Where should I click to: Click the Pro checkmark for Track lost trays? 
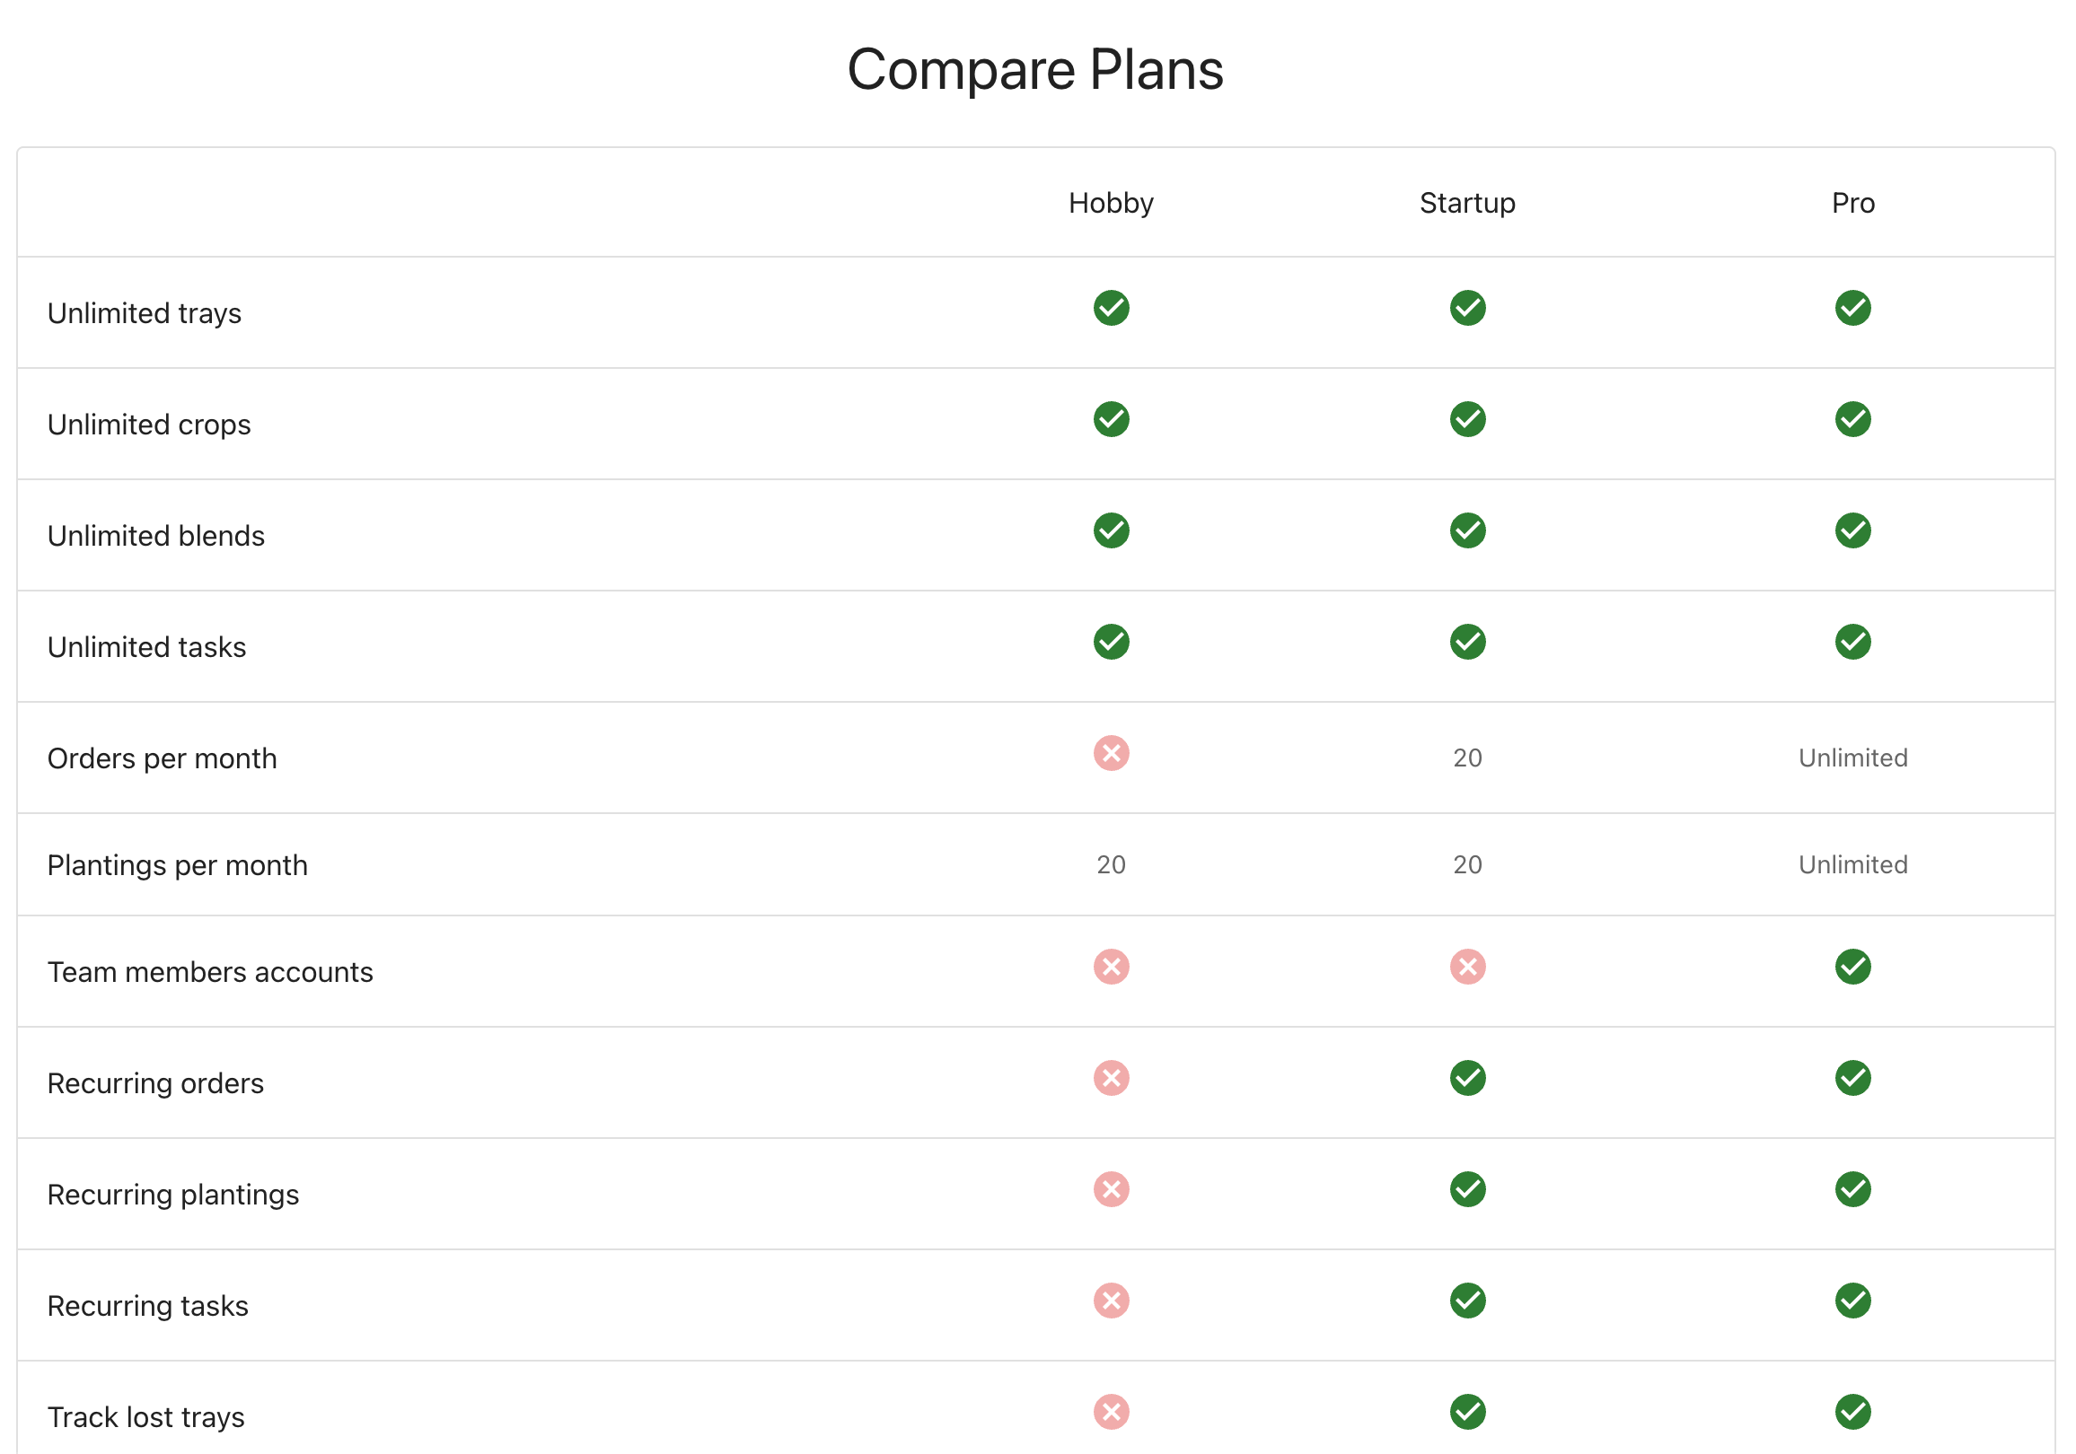click(1852, 1412)
